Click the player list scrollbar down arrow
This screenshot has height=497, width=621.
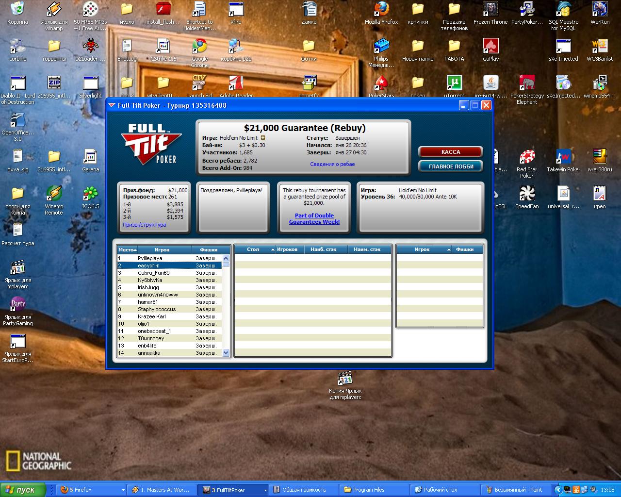pyautogui.click(x=226, y=353)
